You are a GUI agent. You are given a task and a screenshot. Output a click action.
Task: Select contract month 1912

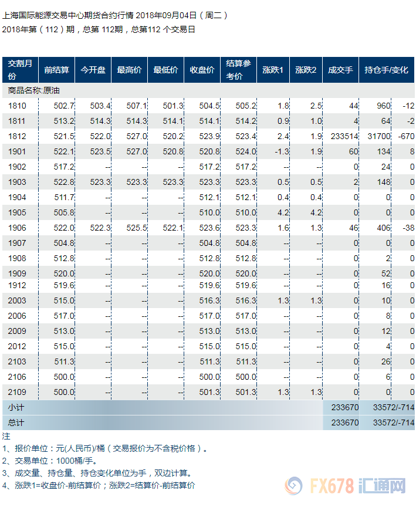click(x=17, y=285)
